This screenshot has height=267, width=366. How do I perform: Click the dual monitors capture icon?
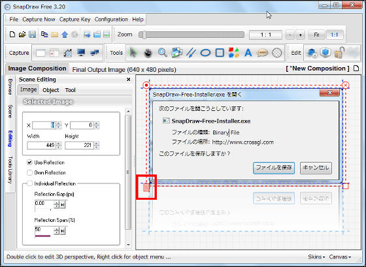pos(95,53)
